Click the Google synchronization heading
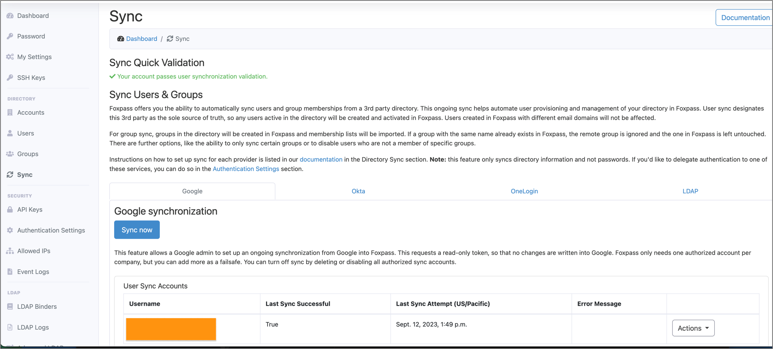 (x=166, y=211)
